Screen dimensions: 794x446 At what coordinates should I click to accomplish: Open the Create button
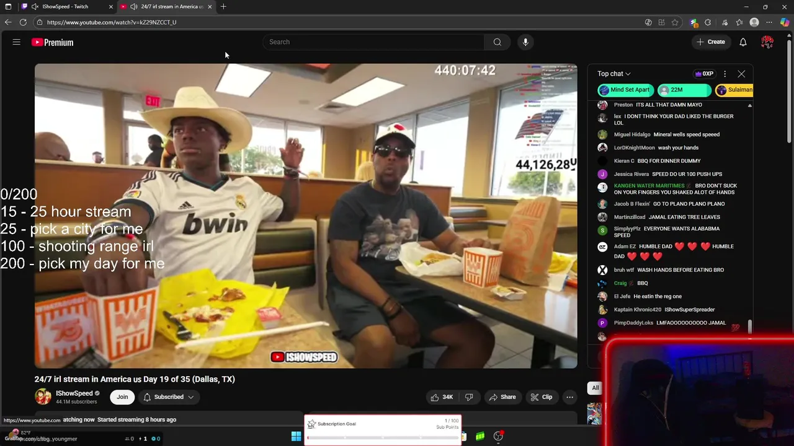(710, 42)
